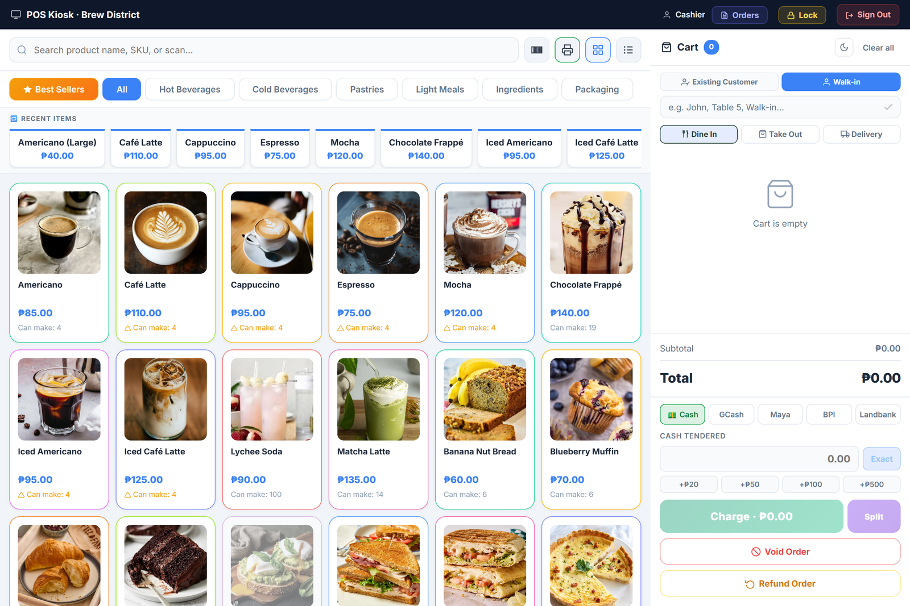Add Iced Americano product card
This screenshot has width=910, height=606.
coord(59,430)
